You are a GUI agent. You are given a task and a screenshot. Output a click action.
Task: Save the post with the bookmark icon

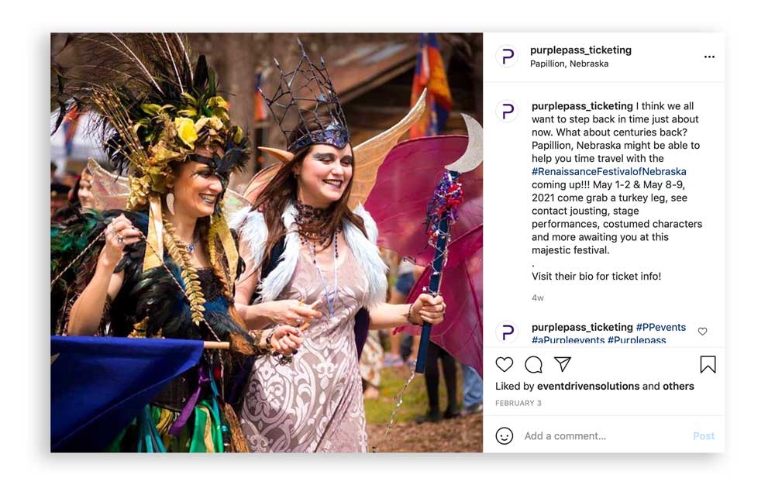pyautogui.click(x=708, y=364)
